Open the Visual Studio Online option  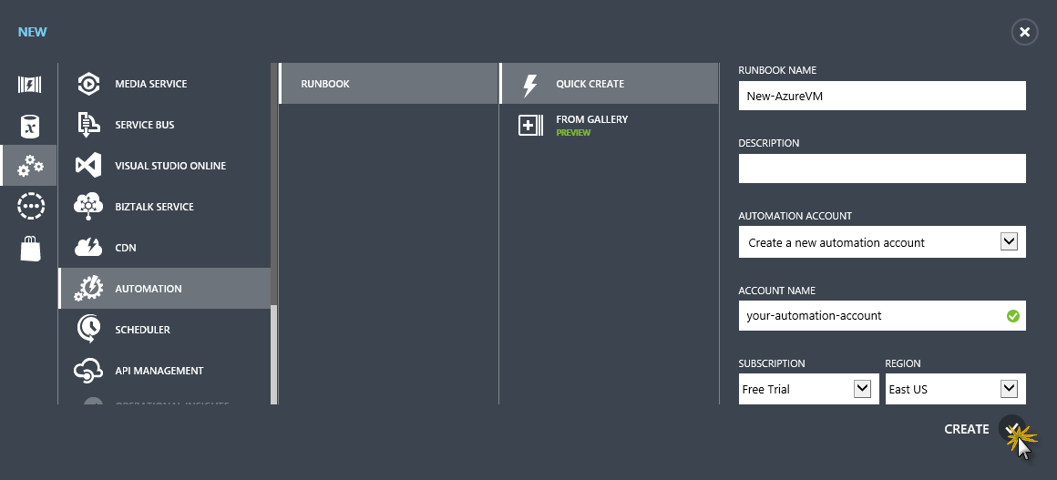tap(165, 166)
